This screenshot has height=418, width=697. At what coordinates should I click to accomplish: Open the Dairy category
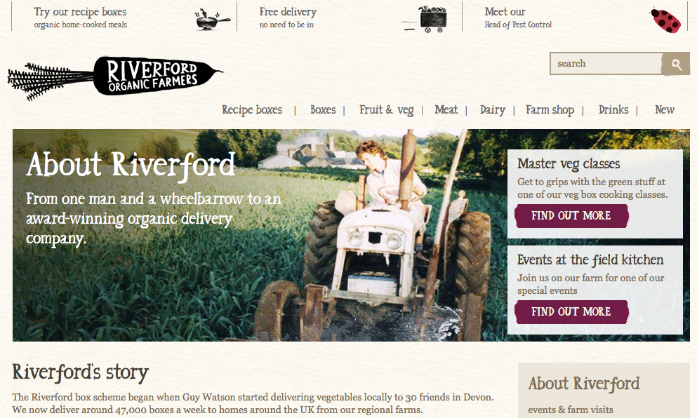pyautogui.click(x=493, y=109)
